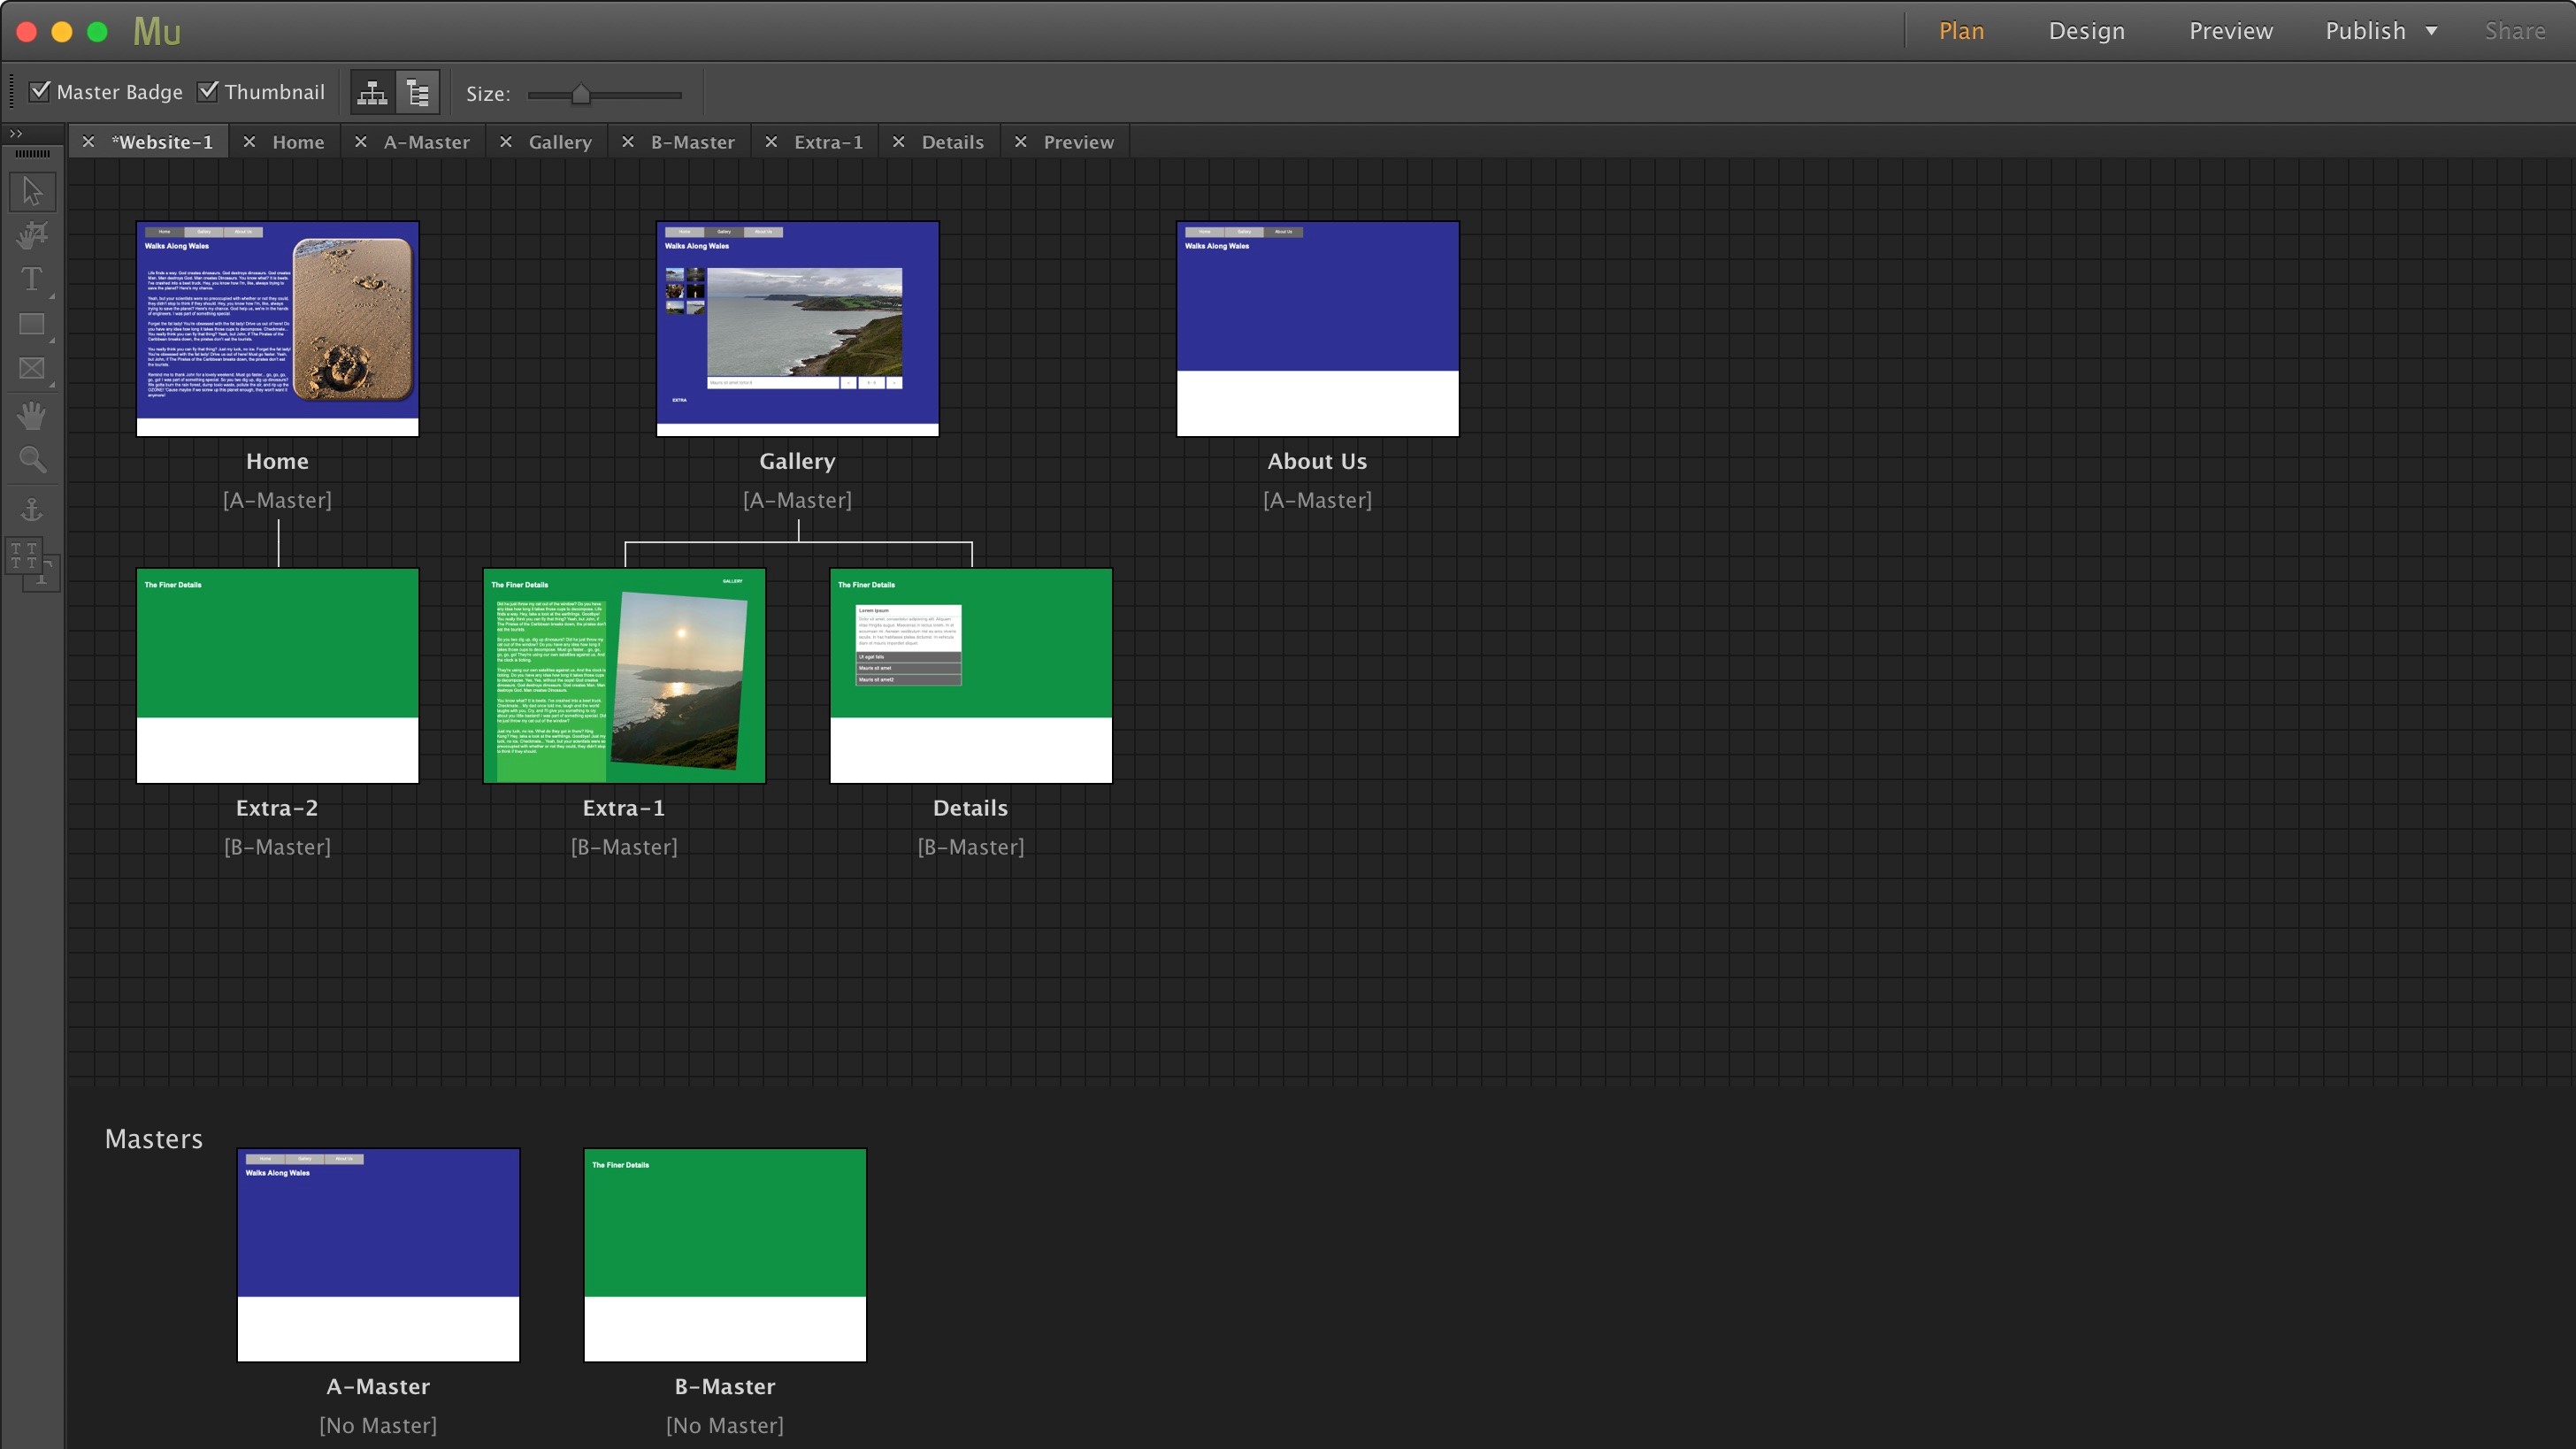Expand the collapsed tools panel chevrons
This screenshot has height=1449, width=2576.
tap(16, 133)
